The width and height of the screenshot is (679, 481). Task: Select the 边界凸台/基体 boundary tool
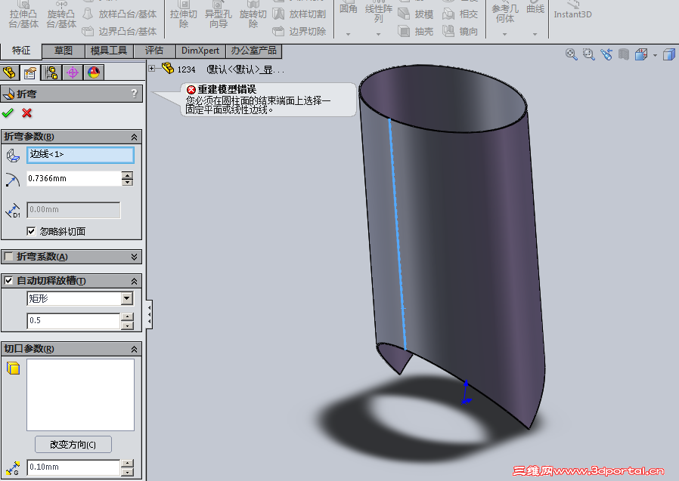tap(119, 31)
